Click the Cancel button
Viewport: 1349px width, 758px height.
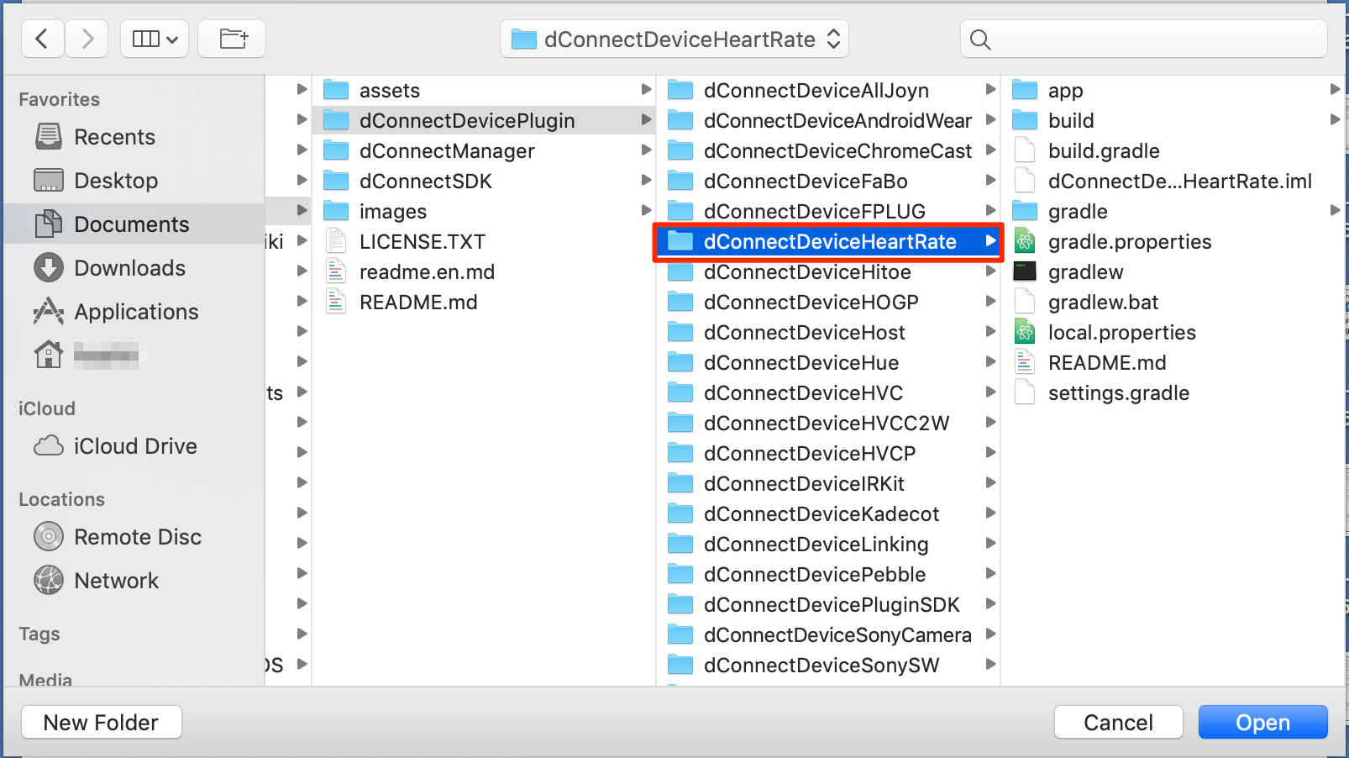(x=1117, y=723)
